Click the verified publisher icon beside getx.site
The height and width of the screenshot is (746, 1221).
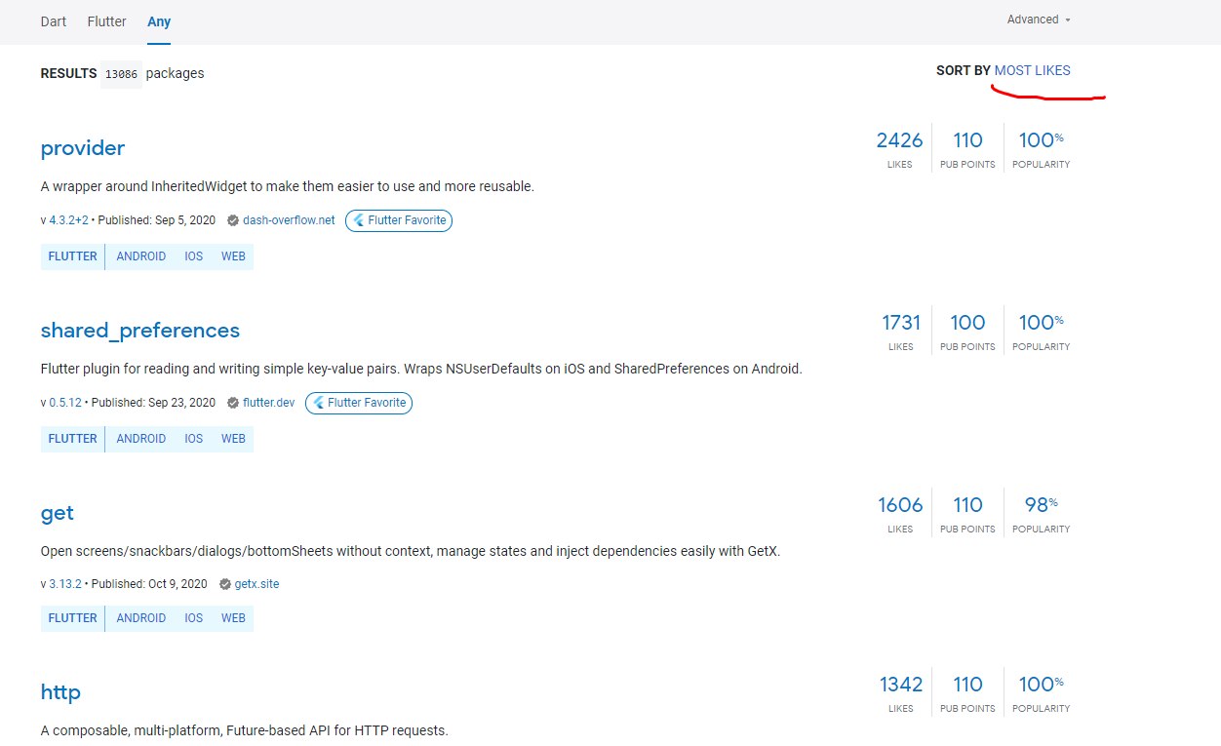tap(225, 584)
